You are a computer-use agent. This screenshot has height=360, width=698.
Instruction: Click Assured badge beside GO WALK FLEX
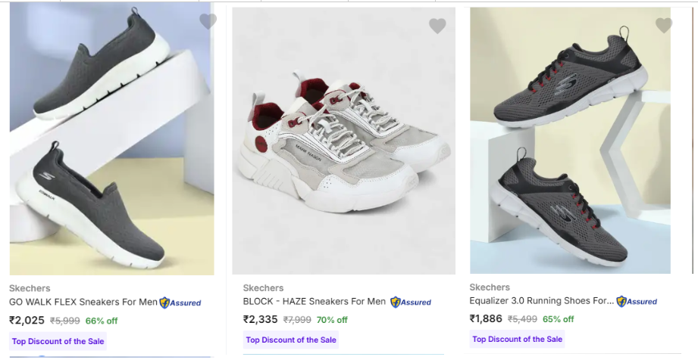click(180, 303)
